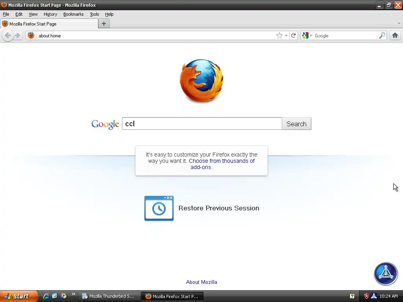403x302 pixels.
Task: Click the blue triangle system tray icon
Action: tap(374, 296)
